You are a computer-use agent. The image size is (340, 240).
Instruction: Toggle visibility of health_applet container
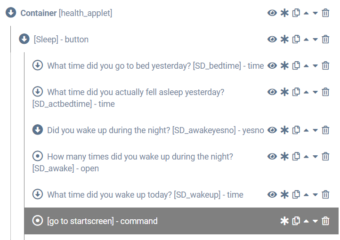pyautogui.click(x=272, y=13)
